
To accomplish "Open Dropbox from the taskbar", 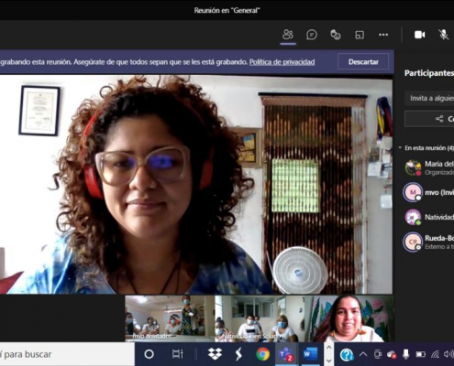I will (215, 354).
